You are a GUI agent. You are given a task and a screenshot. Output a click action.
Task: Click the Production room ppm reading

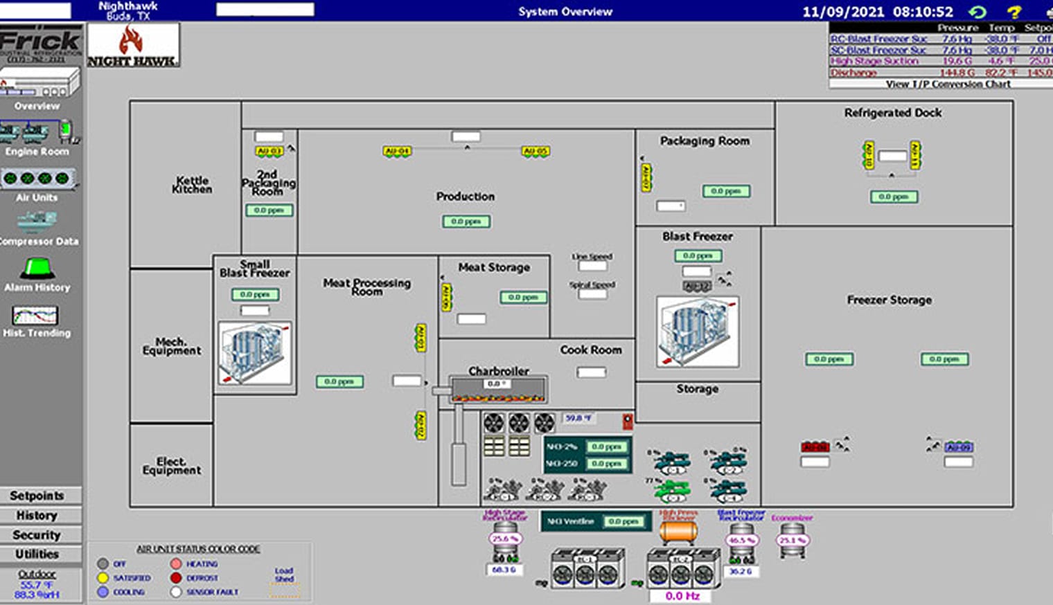click(466, 222)
